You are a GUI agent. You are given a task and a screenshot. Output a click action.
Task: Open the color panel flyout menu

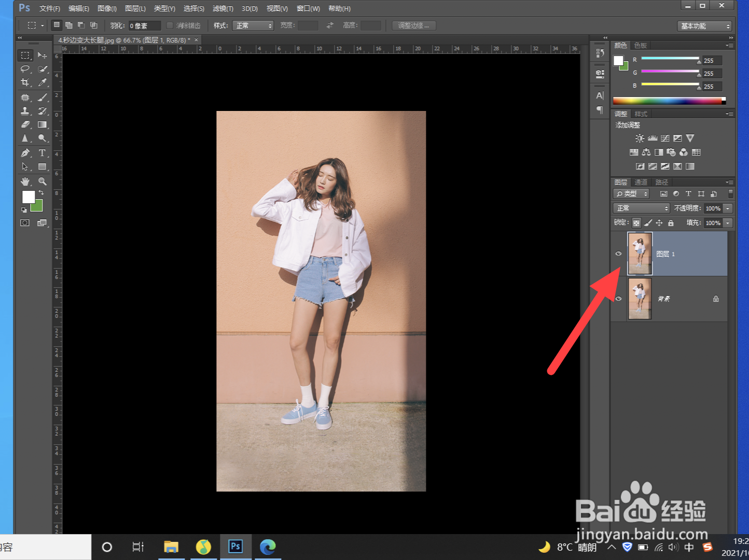(729, 46)
